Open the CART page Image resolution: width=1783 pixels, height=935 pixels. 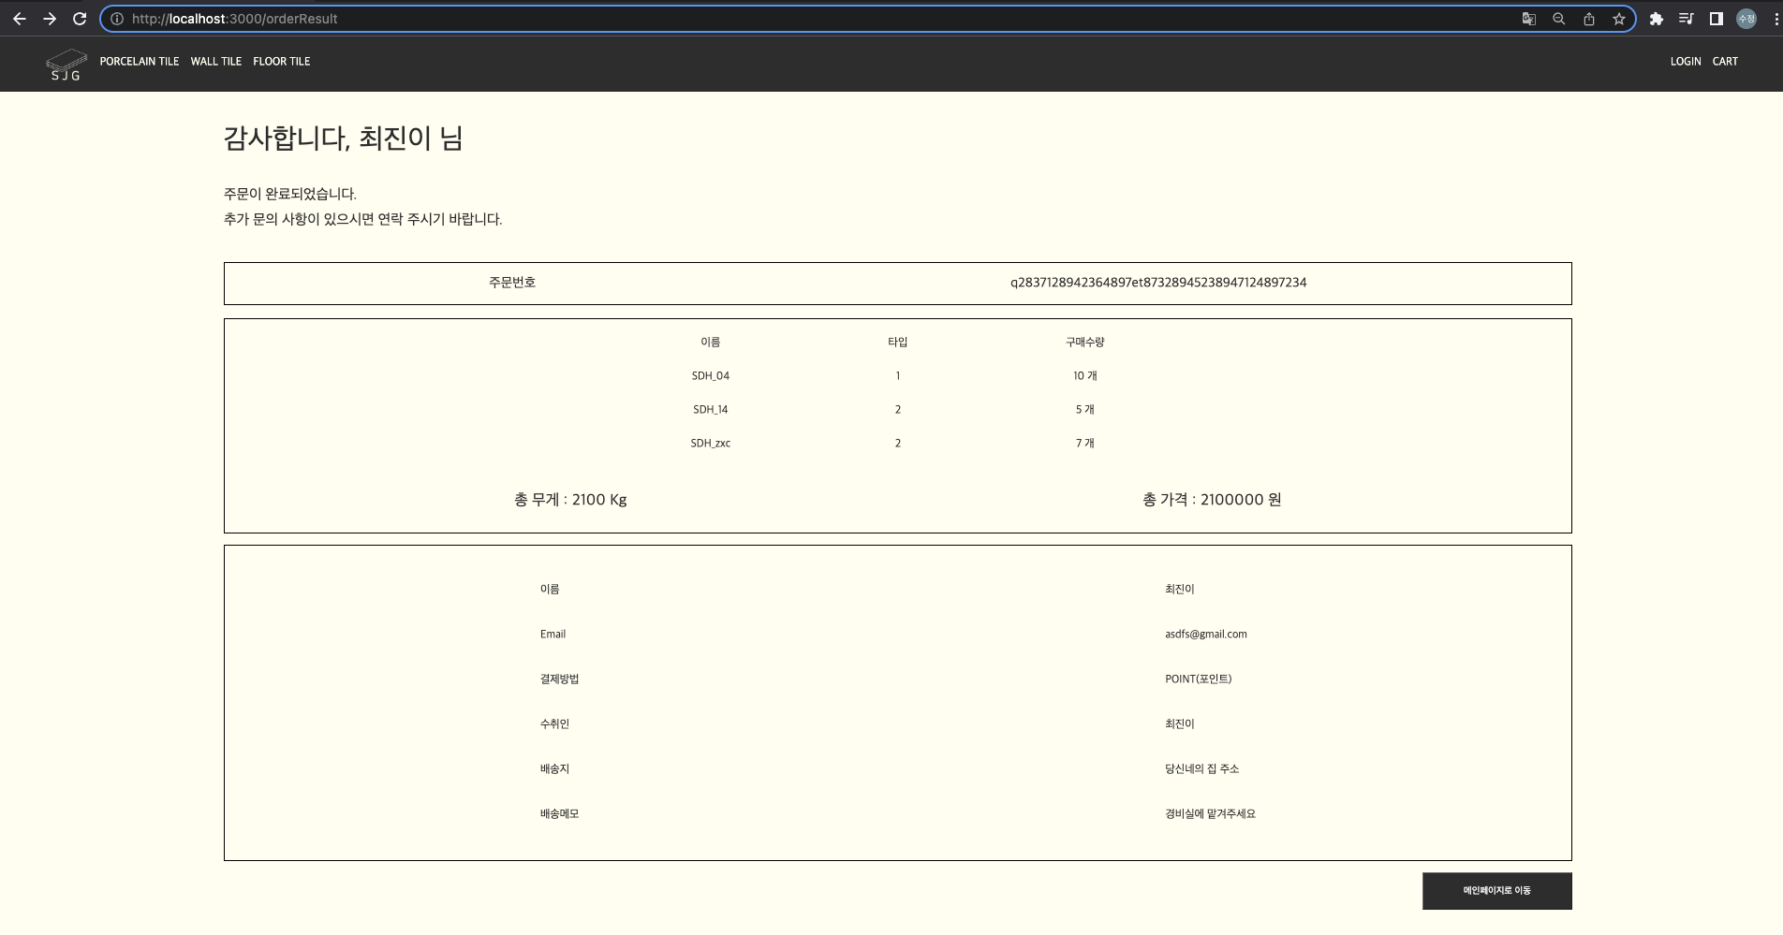click(x=1725, y=62)
